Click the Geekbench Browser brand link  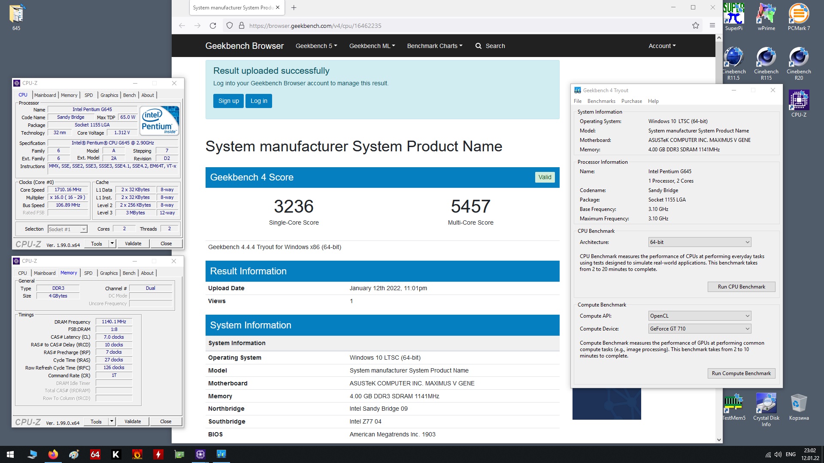pos(244,46)
